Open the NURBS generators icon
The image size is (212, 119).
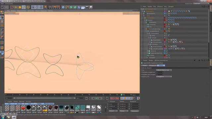pyautogui.click(x=71, y=7)
